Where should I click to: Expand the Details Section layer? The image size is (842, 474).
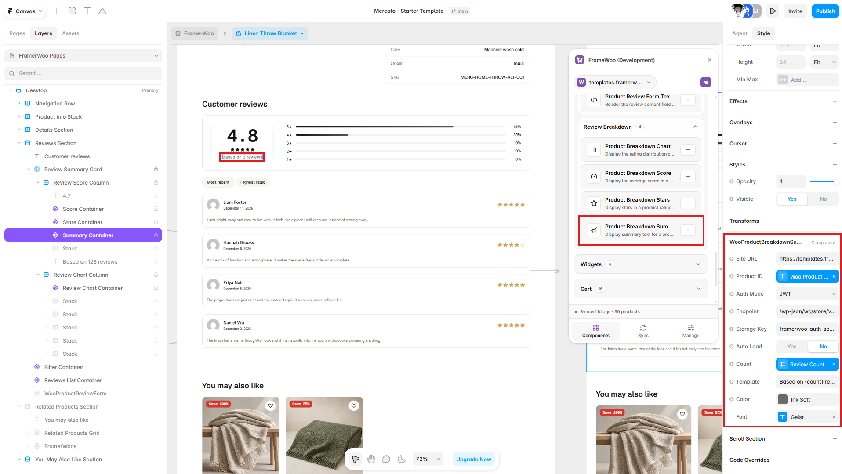[19, 130]
